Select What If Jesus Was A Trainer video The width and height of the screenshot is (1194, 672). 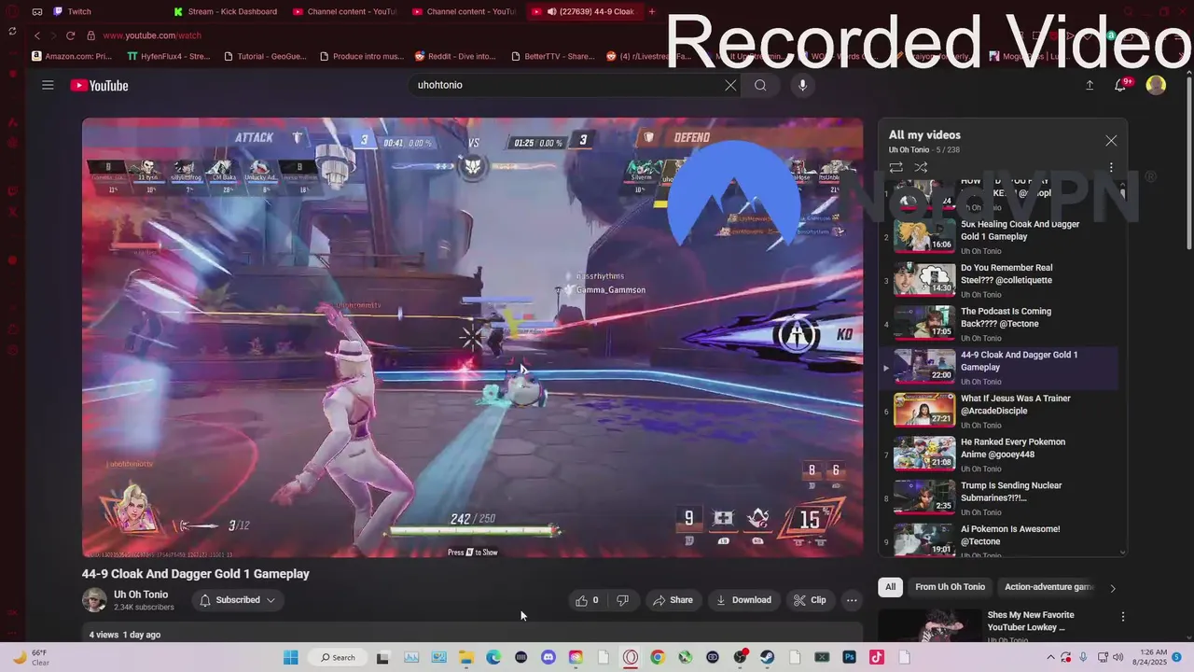pyautogui.click(x=1004, y=411)
